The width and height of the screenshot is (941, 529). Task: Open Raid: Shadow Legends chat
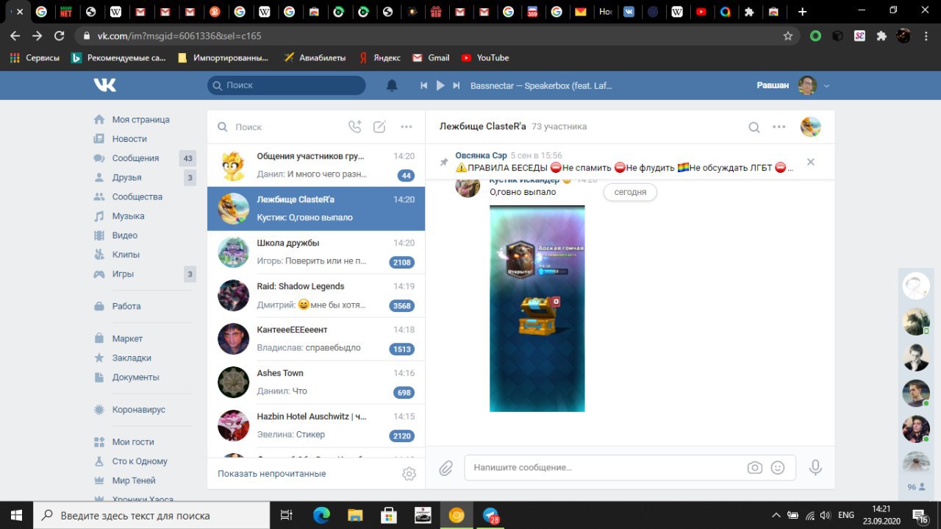tap(316, 296)
